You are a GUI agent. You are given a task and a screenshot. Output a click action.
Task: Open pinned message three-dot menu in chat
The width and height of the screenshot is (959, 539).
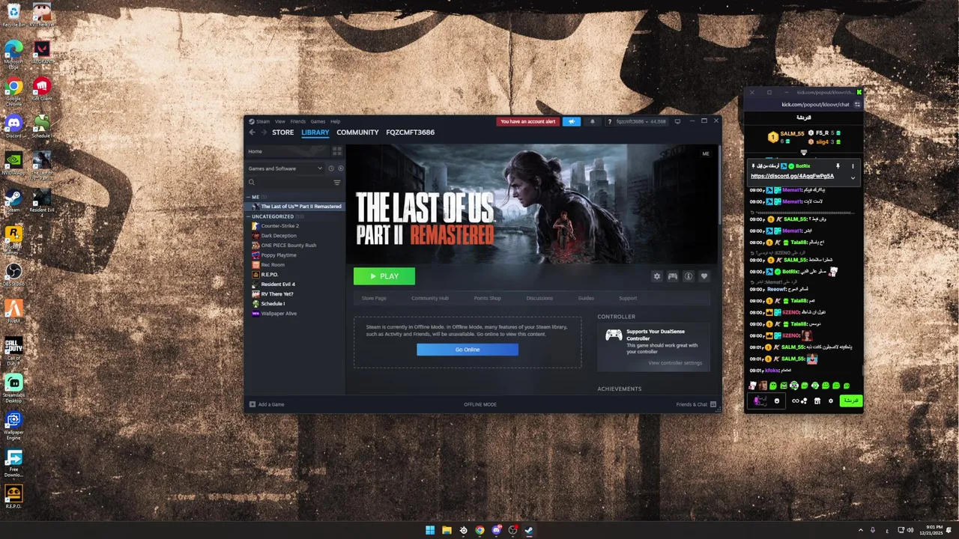[x=853, y=166]
